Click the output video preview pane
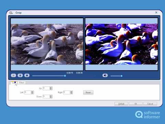 tap(121, 44)
